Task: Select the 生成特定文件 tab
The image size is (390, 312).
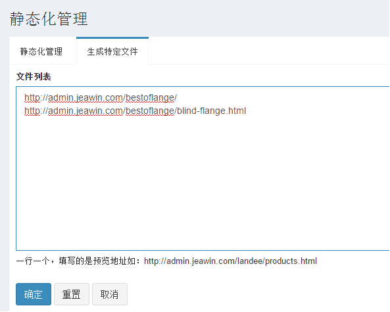Action: [x=112, y=51]
